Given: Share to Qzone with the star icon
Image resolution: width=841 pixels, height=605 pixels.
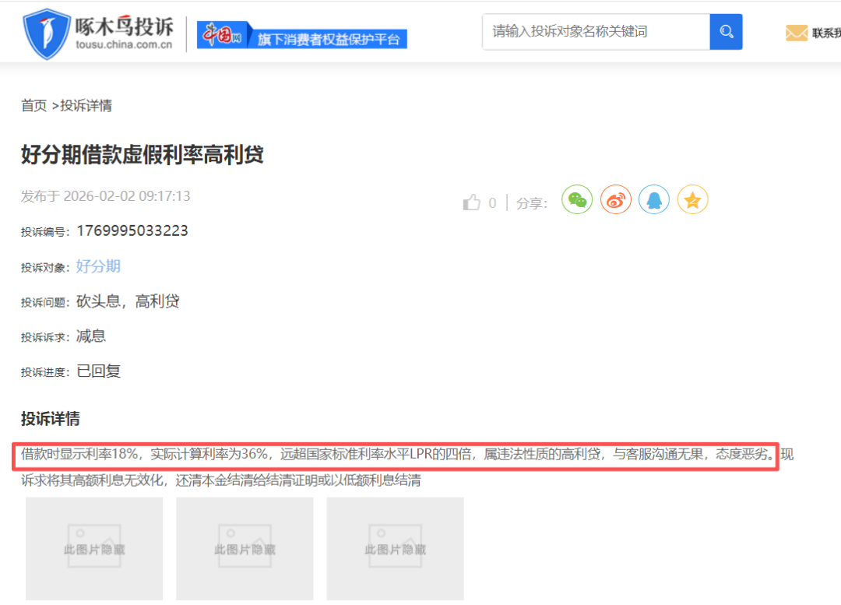Looking at the screenshot, I should pyautogui.click(x=692, y=201).
